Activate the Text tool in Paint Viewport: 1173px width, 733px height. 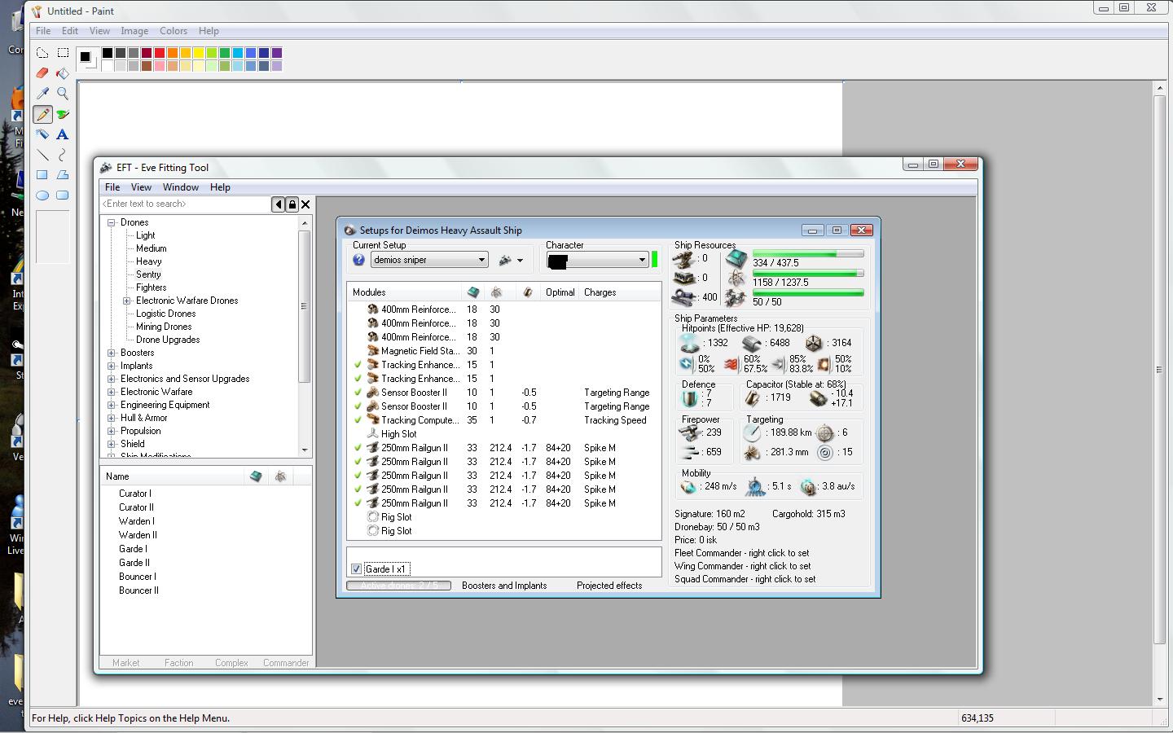[63, 134]
